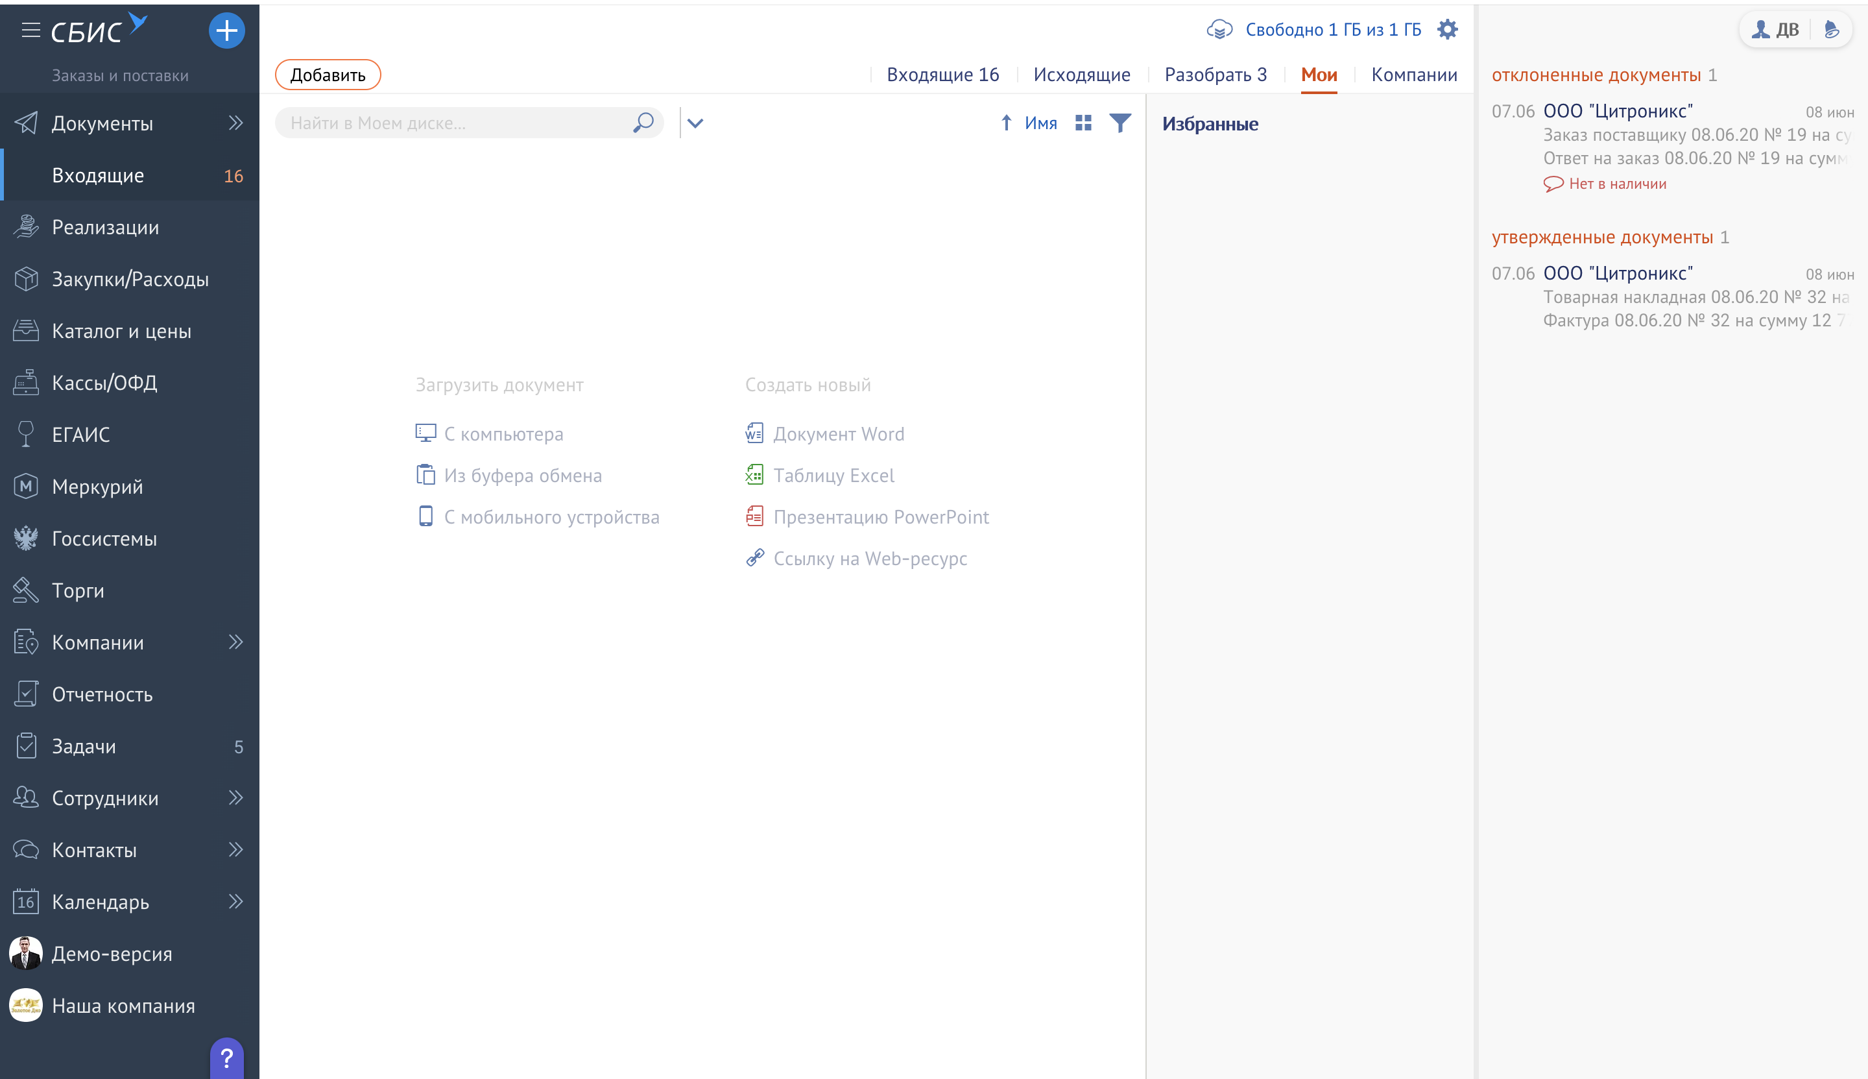Open the purple help question button
The image size is (1868, 1079).
[226, 1058]
